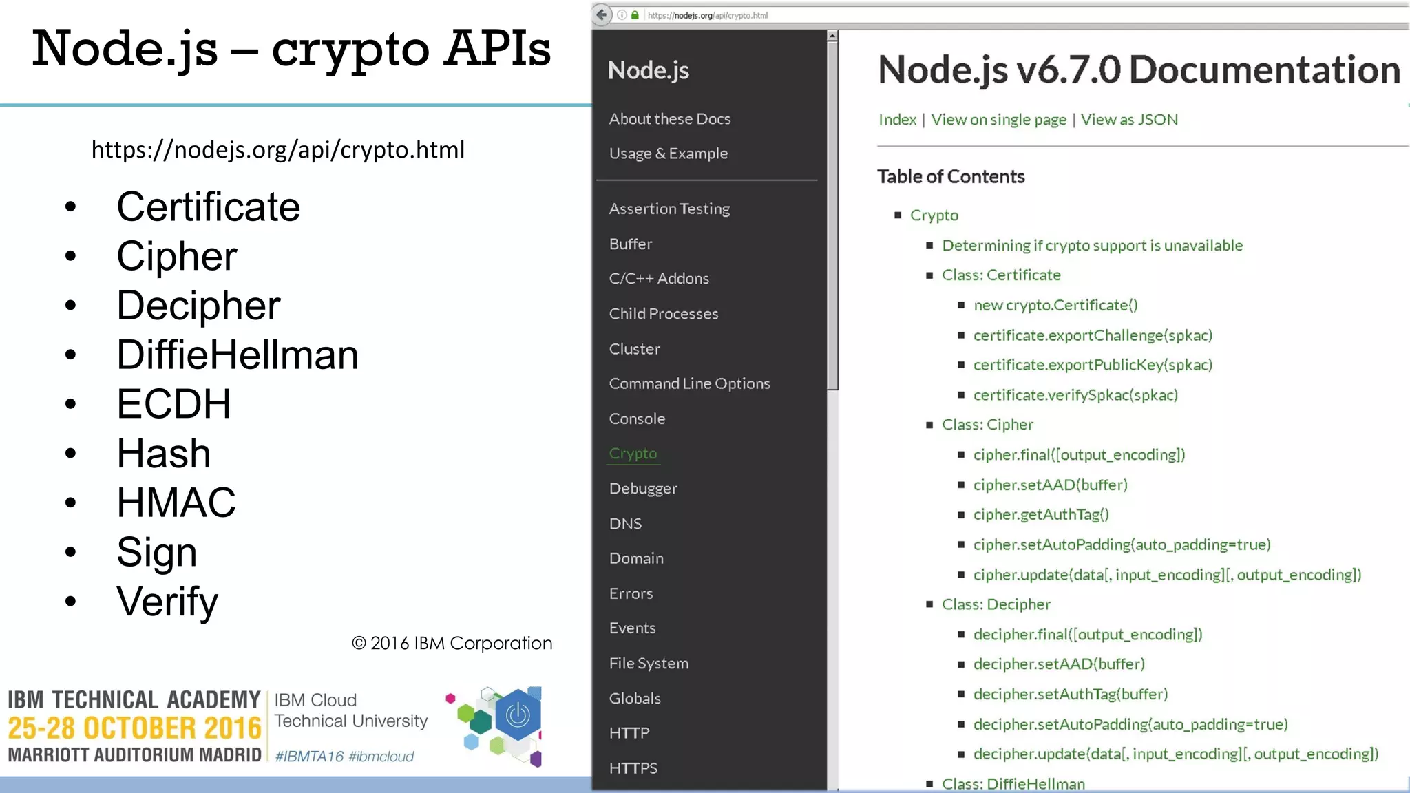Select the active Crypto sidebar item
The width and height of the screenshot is (1410, 793).
(x=633, y=454)
